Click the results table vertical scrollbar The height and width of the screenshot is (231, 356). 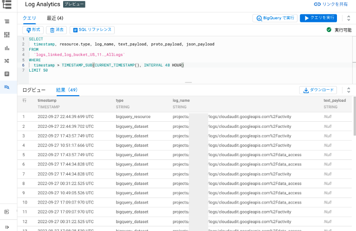pos(355,116)
